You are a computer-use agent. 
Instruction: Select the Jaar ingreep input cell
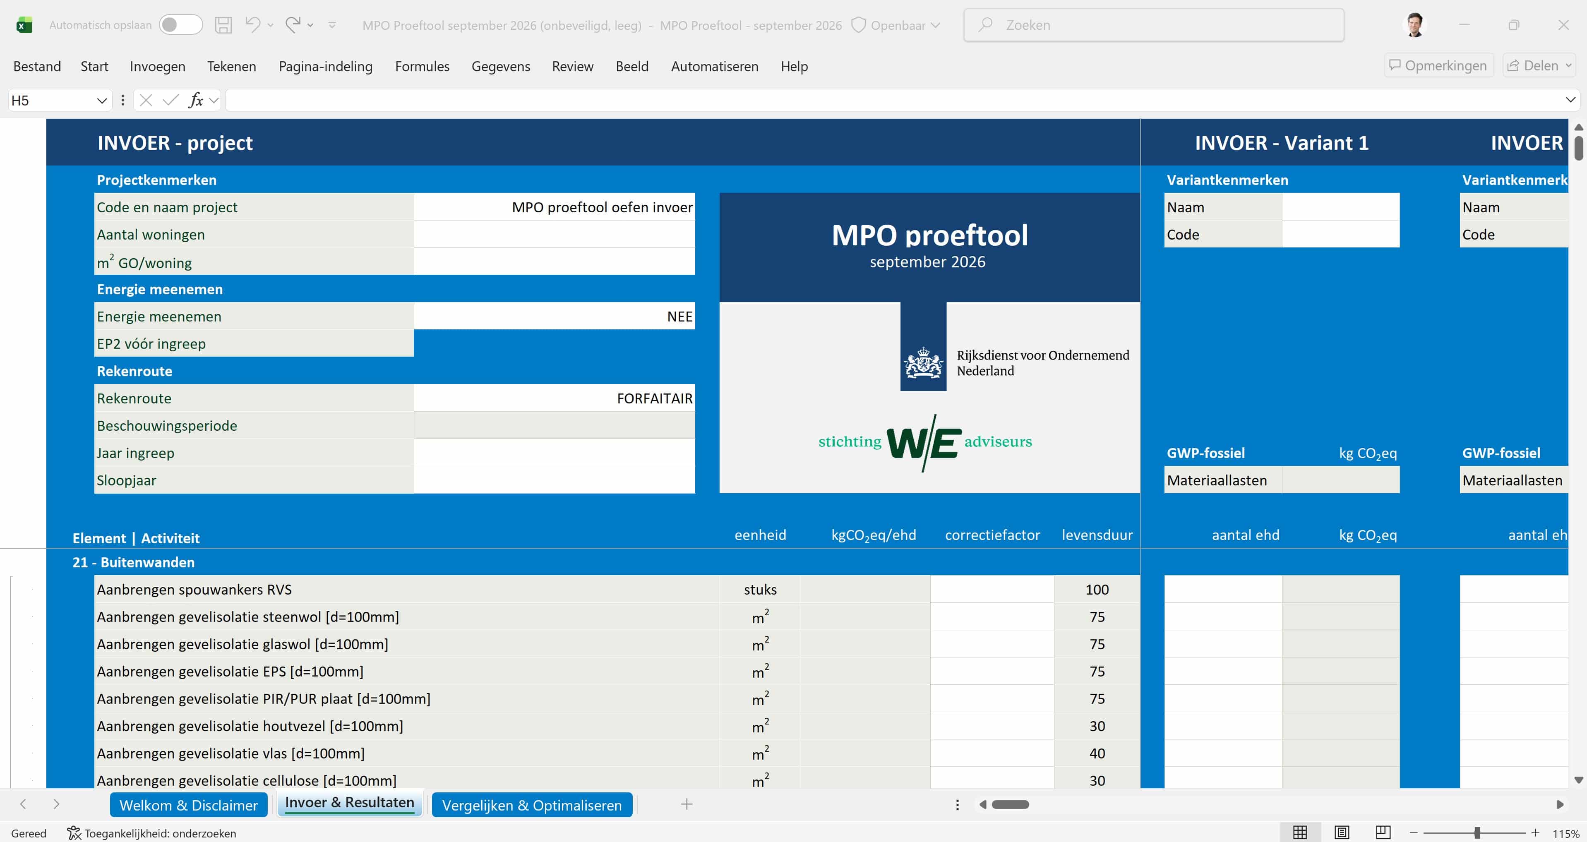555,453
